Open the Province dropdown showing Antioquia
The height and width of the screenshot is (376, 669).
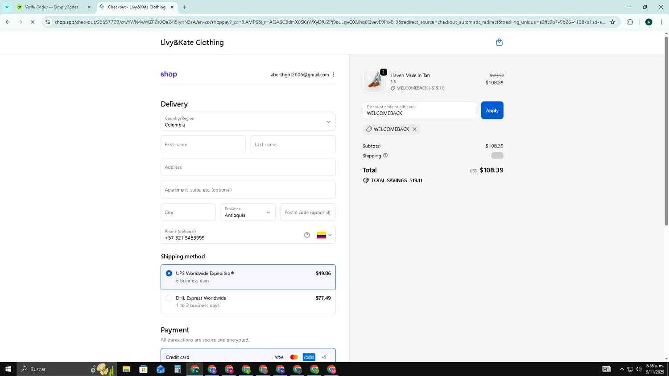(248, 213)
